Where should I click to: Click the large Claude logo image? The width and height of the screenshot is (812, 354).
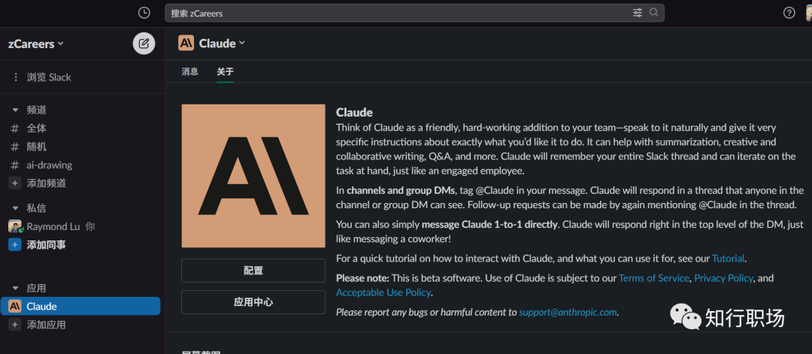click(x=253, y=176)
